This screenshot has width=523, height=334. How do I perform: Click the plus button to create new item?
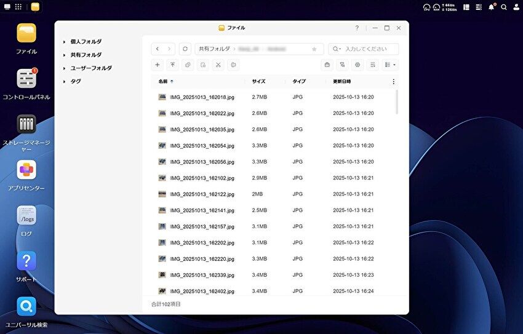(x=158, y=65)
